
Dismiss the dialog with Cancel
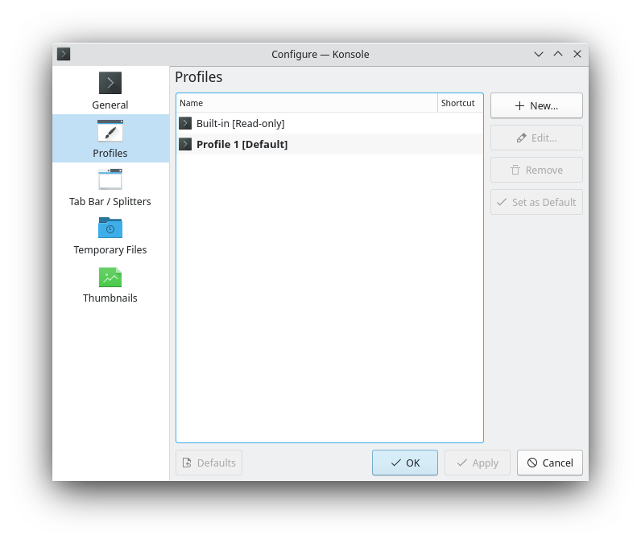(550, 463)
